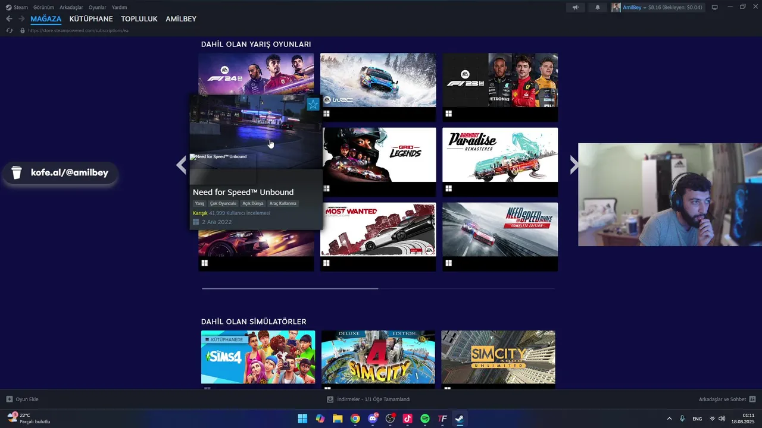Screen dimensions: 762x428
Task: Open Spotify from the taskbar
Action: [425, 418]
